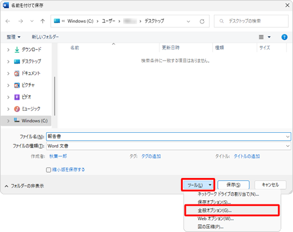Screen dimensions: 293x232
Task: Select ビデオ in the navigation pane
Action: coord(26,97)
